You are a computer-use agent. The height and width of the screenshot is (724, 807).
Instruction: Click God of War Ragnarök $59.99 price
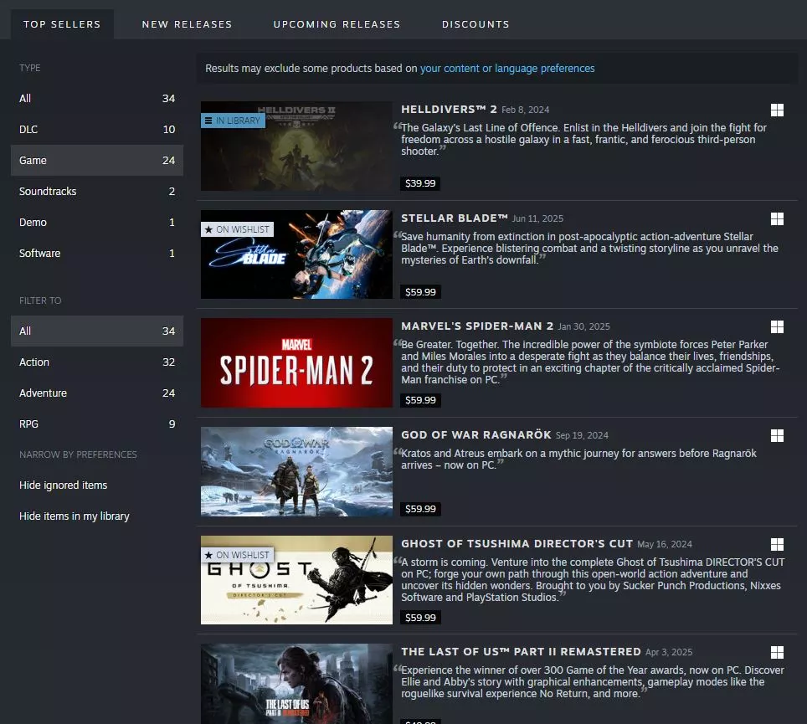click(x=420, y=509)
